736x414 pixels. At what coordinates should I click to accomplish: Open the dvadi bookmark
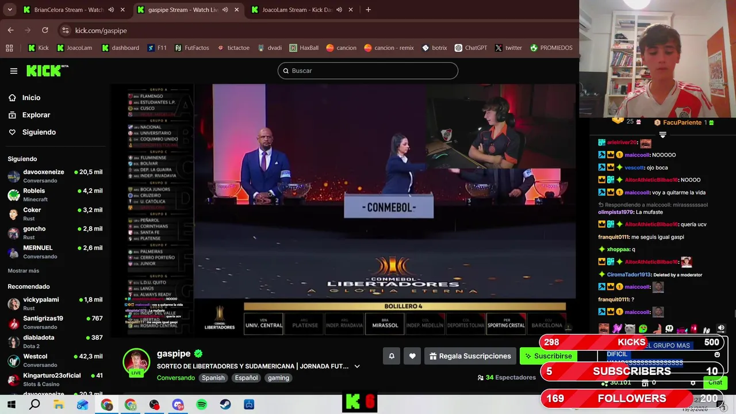[269, 48]
